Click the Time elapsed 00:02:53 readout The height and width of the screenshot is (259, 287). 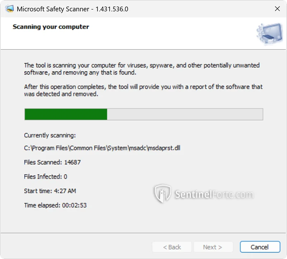(55, 205)
